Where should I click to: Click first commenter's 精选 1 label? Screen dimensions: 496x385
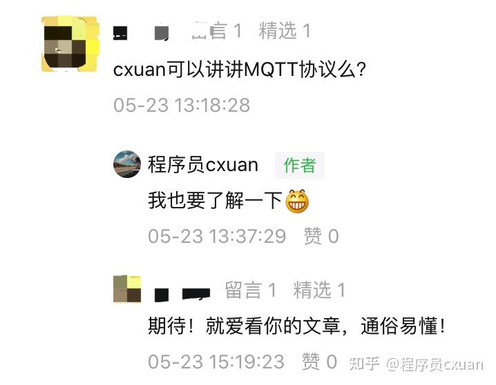[285, 30]
